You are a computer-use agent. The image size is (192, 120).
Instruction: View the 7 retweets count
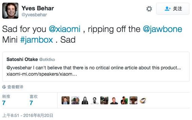[4, 103]
